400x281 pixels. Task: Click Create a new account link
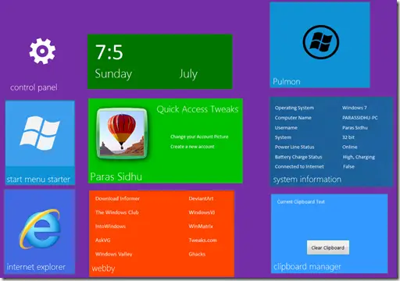pyautogui.click(x=192, y=147)
